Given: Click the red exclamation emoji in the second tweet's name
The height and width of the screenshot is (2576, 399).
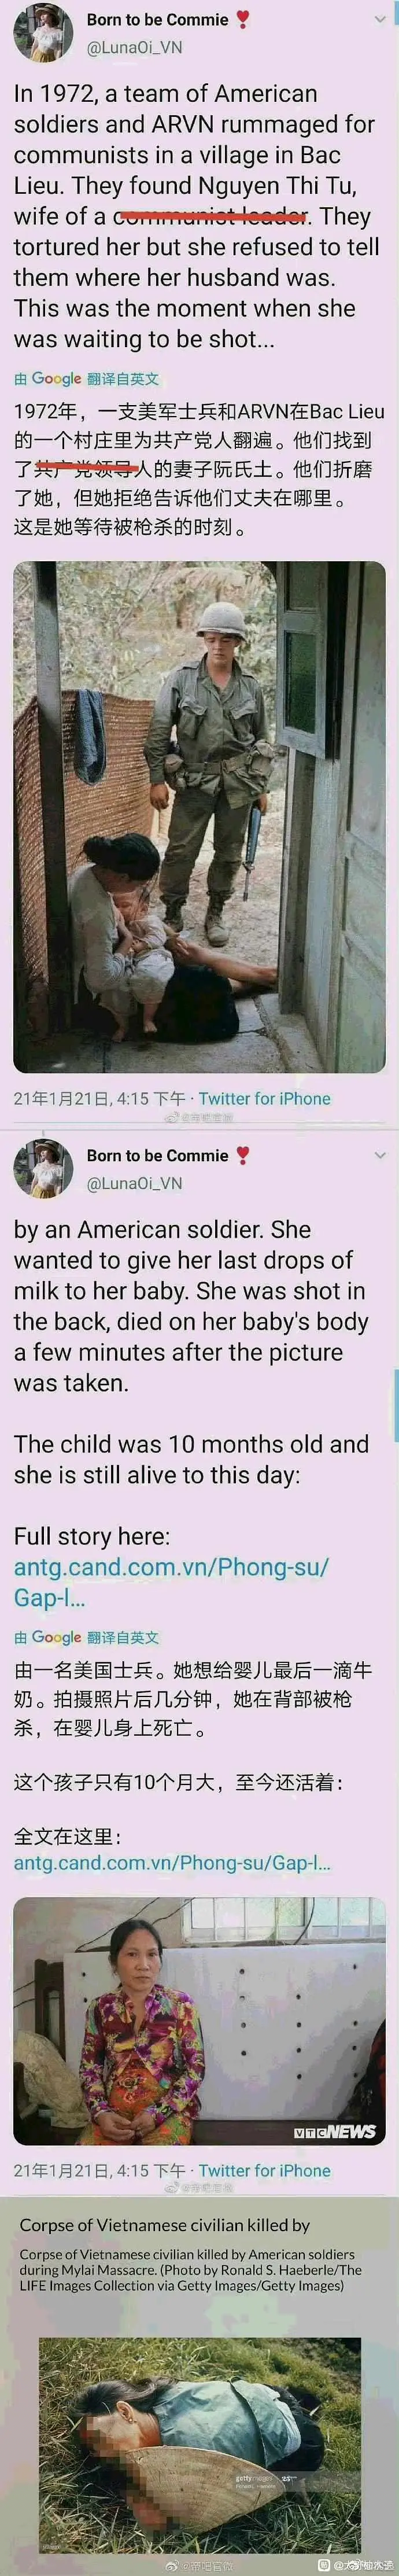Looking at the screenshot, I should [x=242, y=1155].
